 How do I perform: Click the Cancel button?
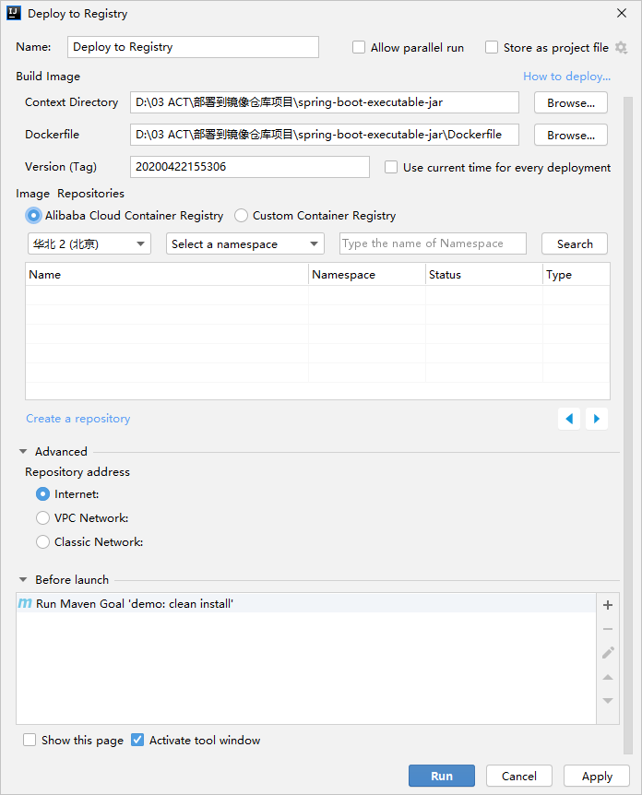point(518,776)
